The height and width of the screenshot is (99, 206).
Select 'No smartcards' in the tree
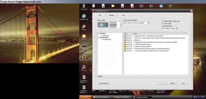pyautogui.click(x=106, y=39)
